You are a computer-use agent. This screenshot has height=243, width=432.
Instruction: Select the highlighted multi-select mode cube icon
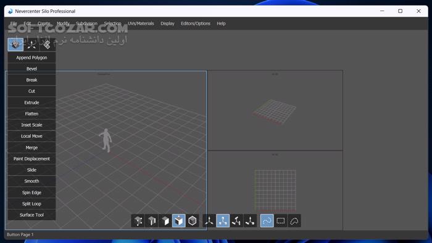click(178, 221)
